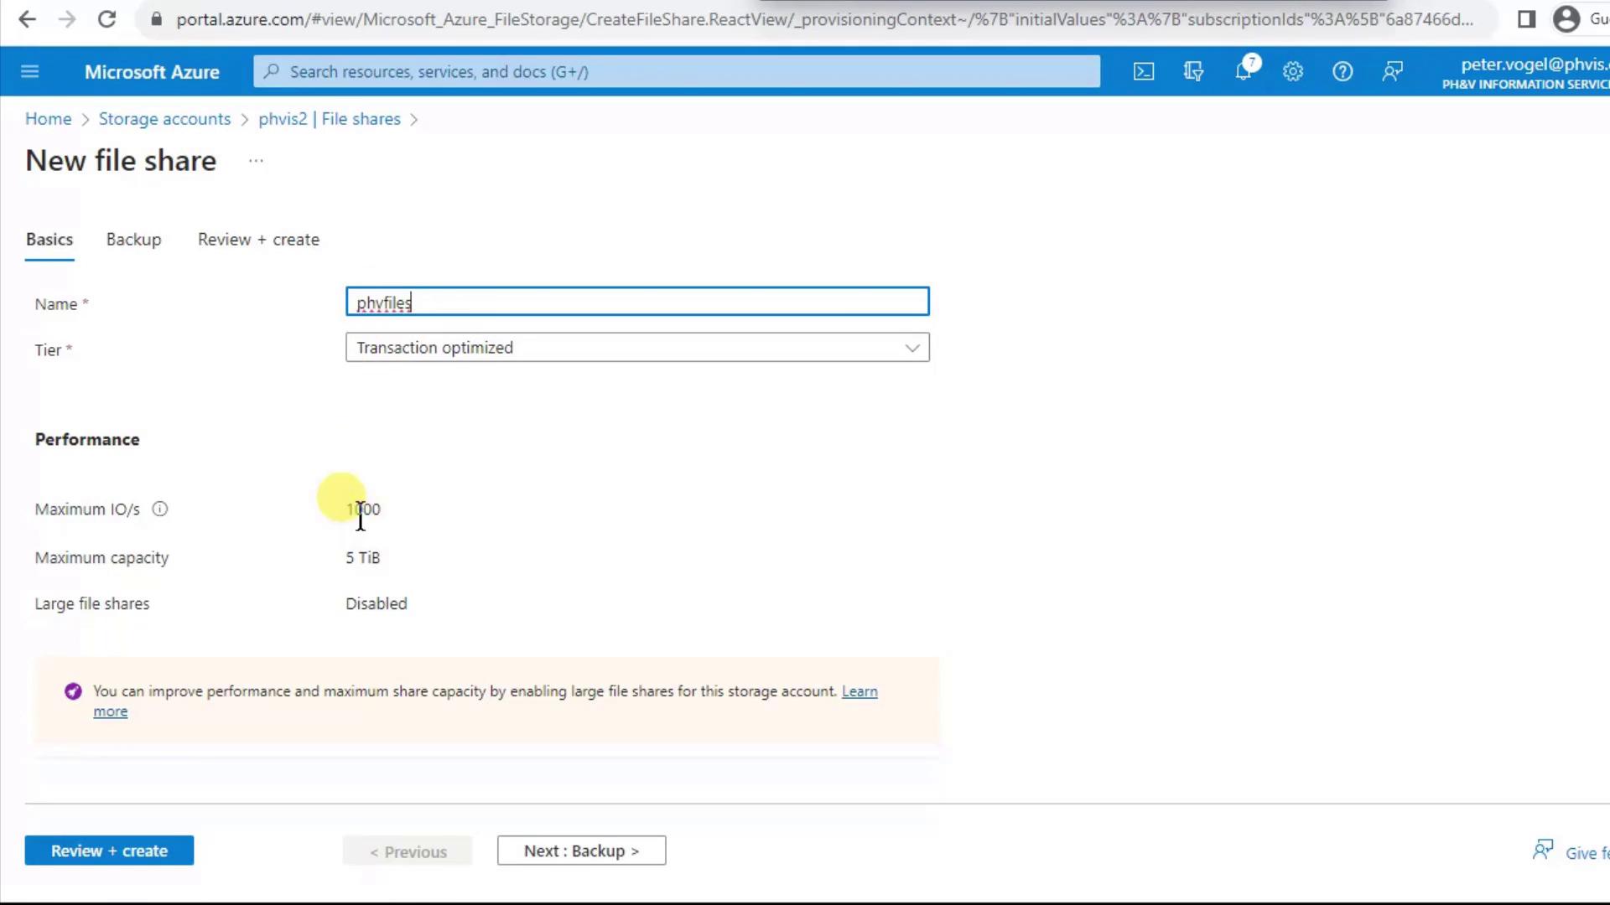
Task: Open the Help question mark icon
Action: tap(1343, 72)
